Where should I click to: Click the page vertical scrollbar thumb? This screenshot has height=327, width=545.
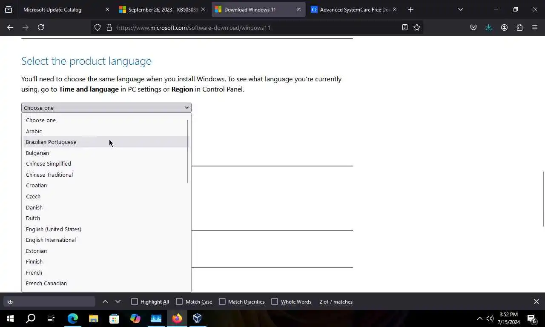coord(543,199)
